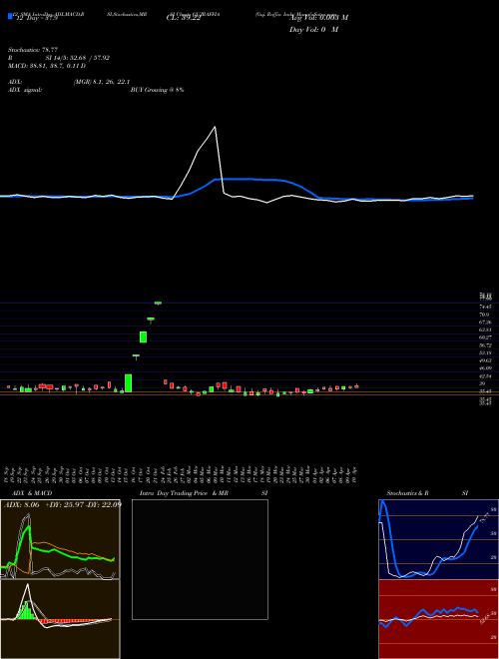
Task: Click the 'Stochastics & R' panel title
Action: (408, 493)
